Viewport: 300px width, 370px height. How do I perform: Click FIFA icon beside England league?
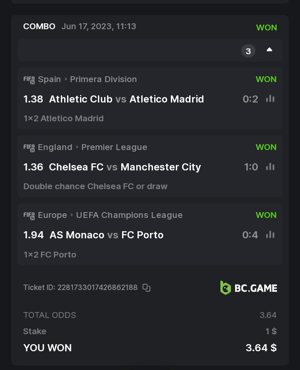point(29,147)
